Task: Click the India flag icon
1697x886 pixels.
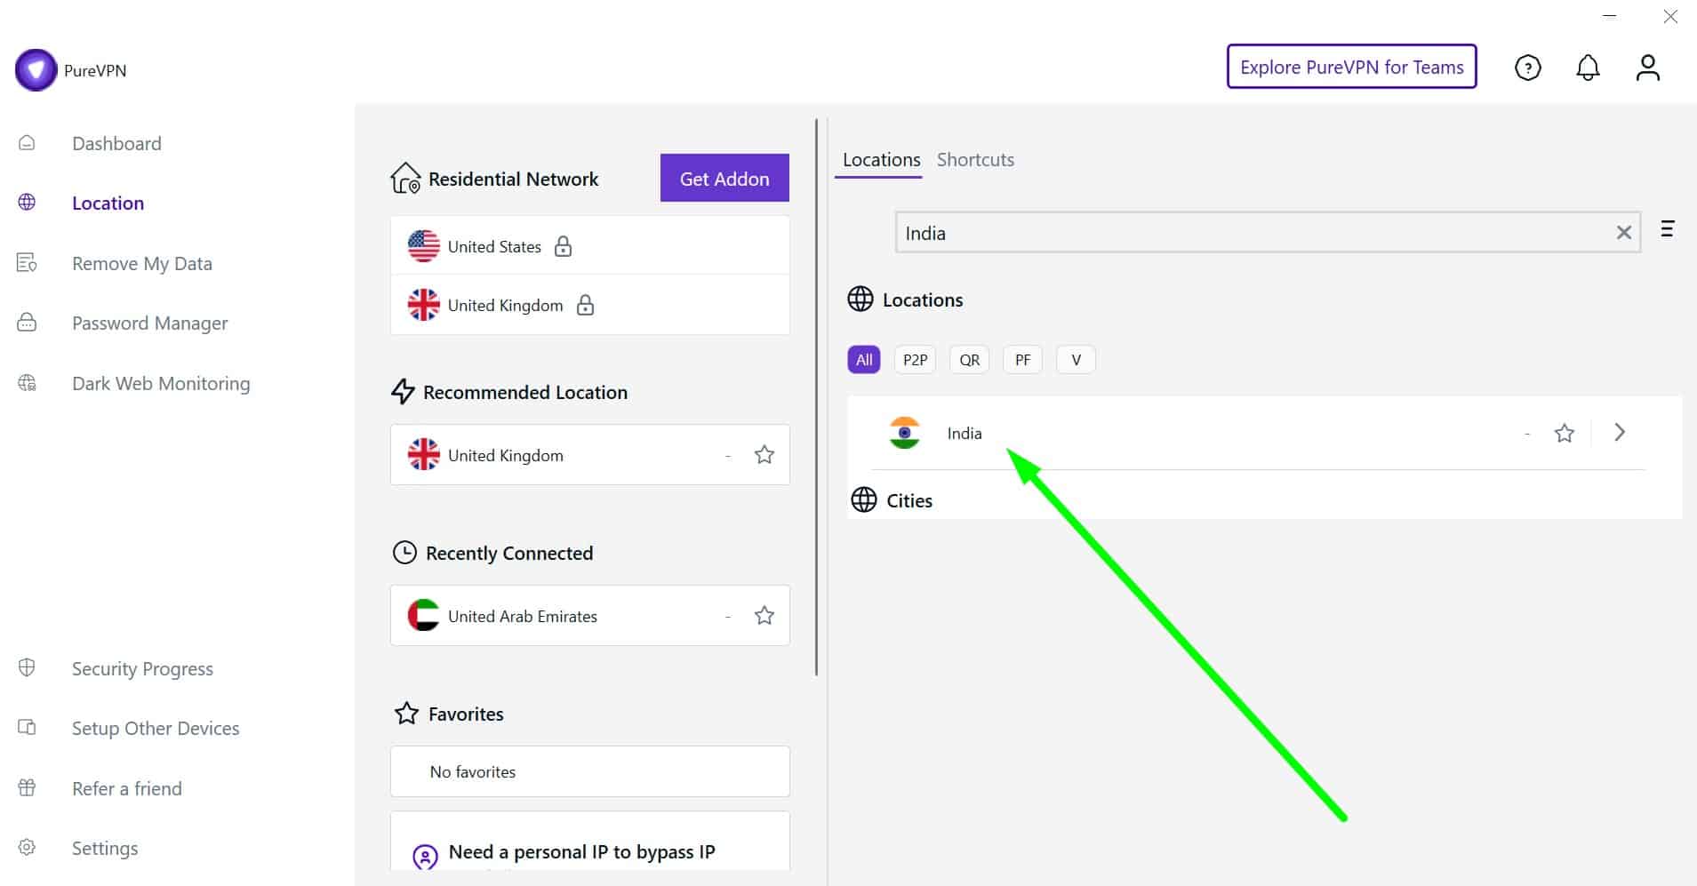Action: click(x=904, y=433)
